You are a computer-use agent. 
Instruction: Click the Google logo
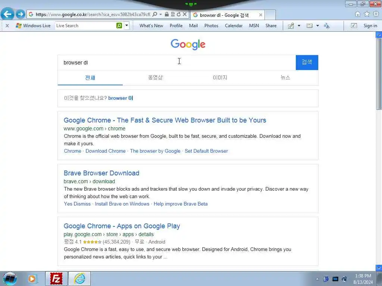coord(188,44)
